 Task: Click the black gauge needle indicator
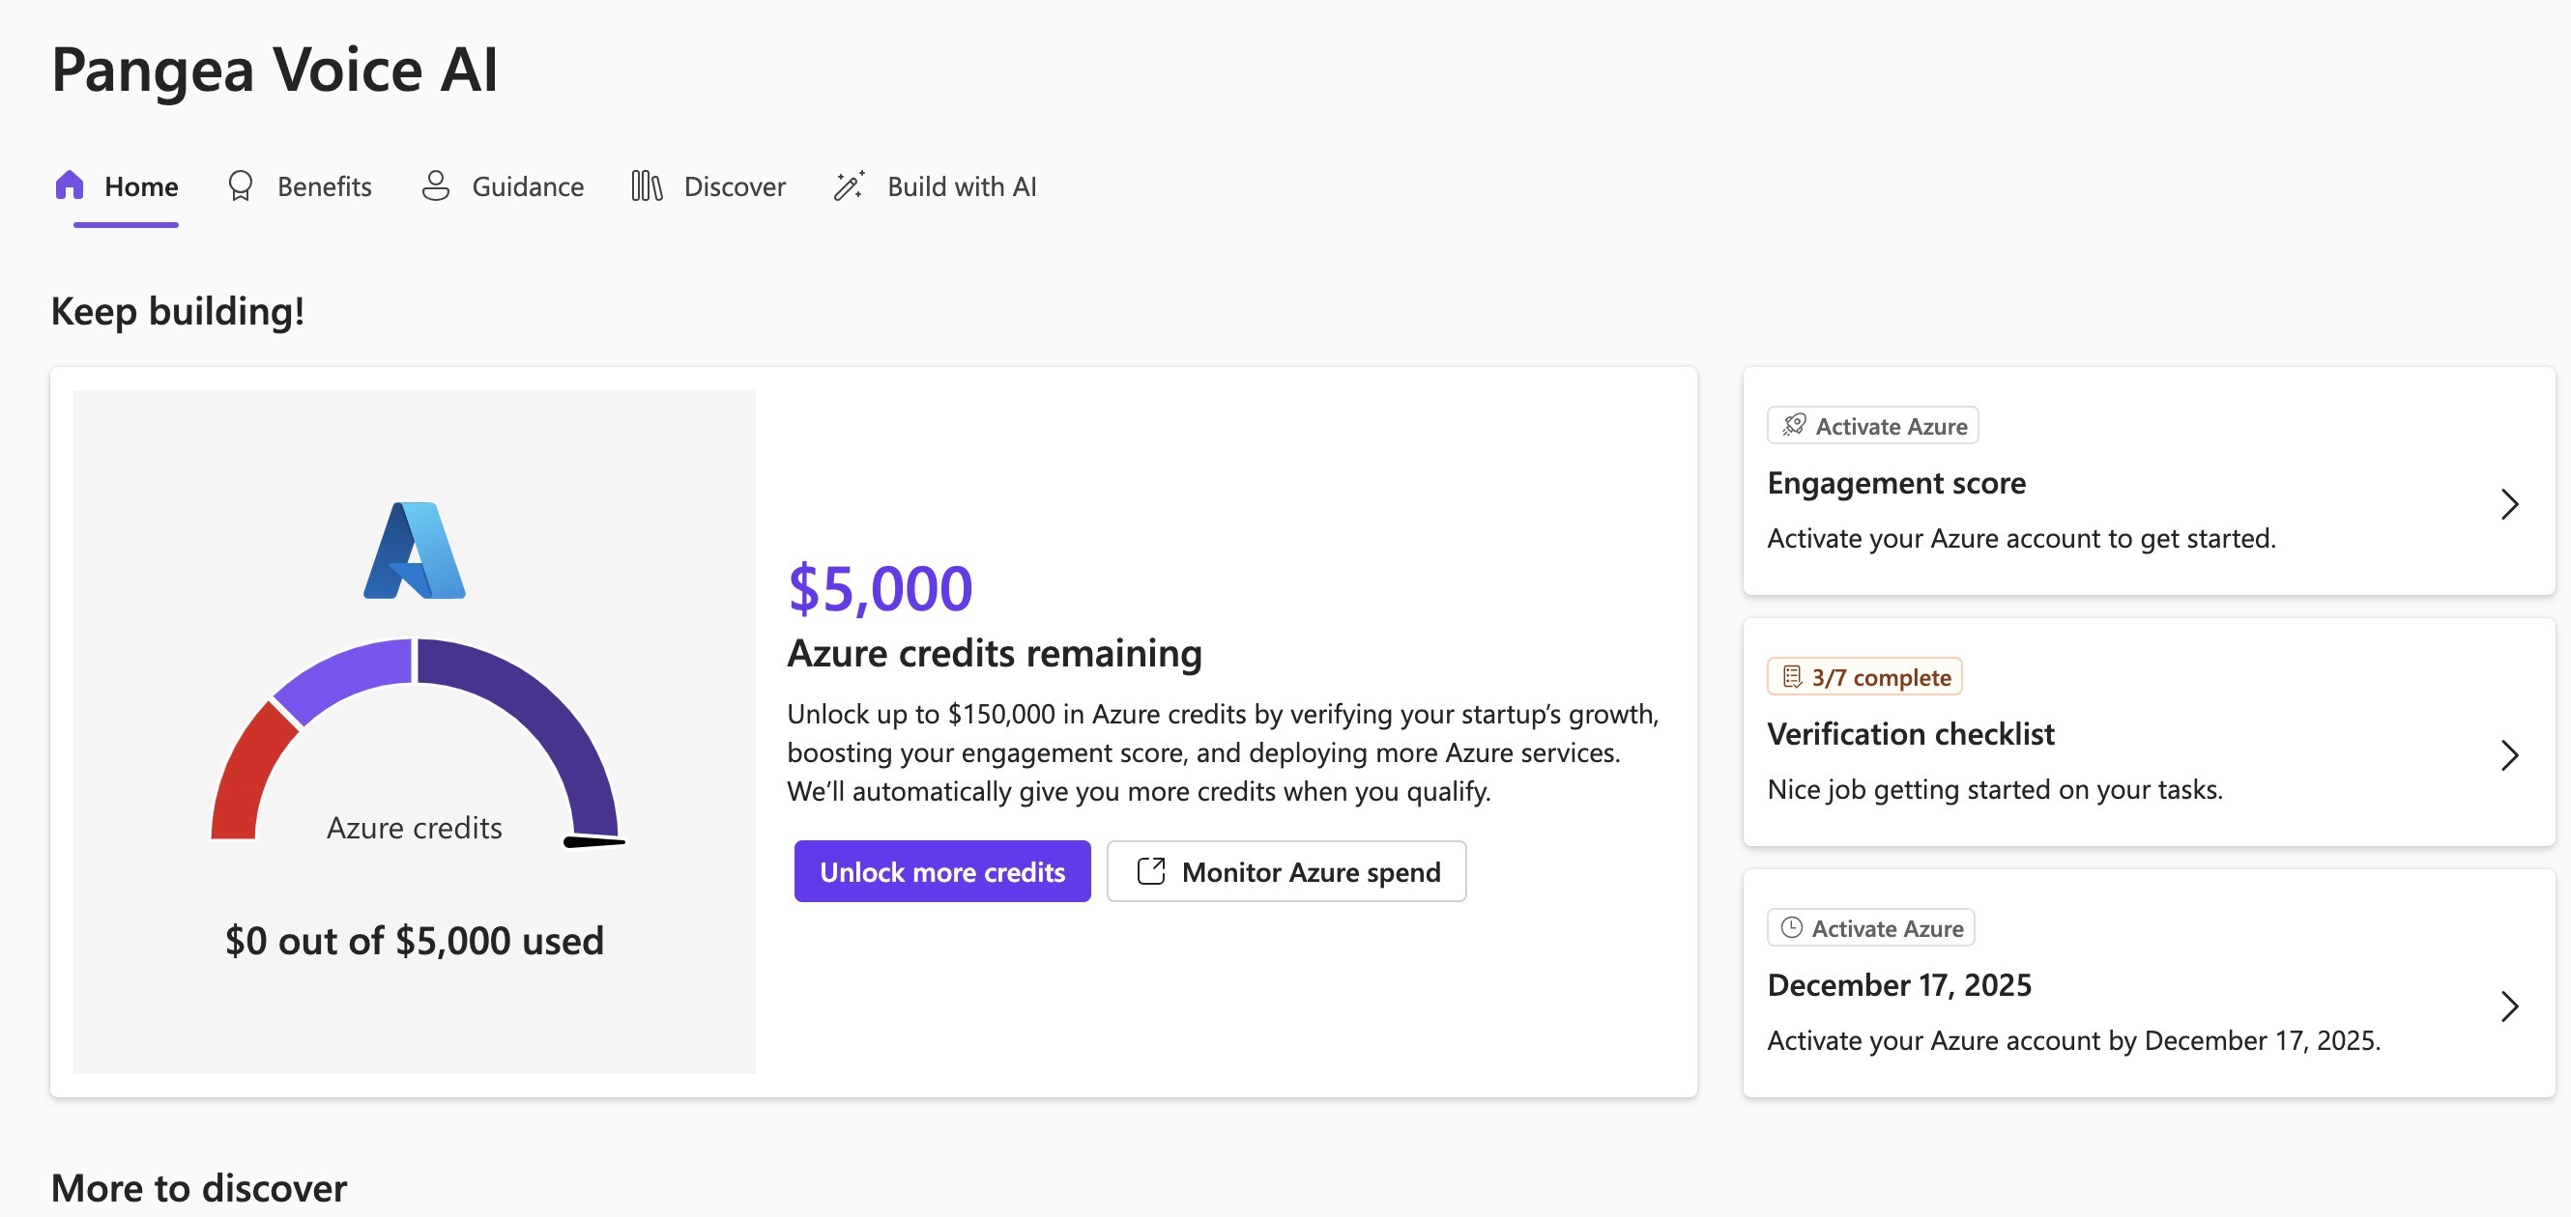tap(594, 842)
